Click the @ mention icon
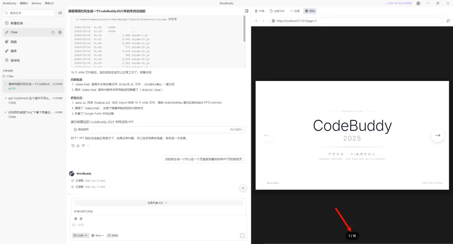 (75, 218)
